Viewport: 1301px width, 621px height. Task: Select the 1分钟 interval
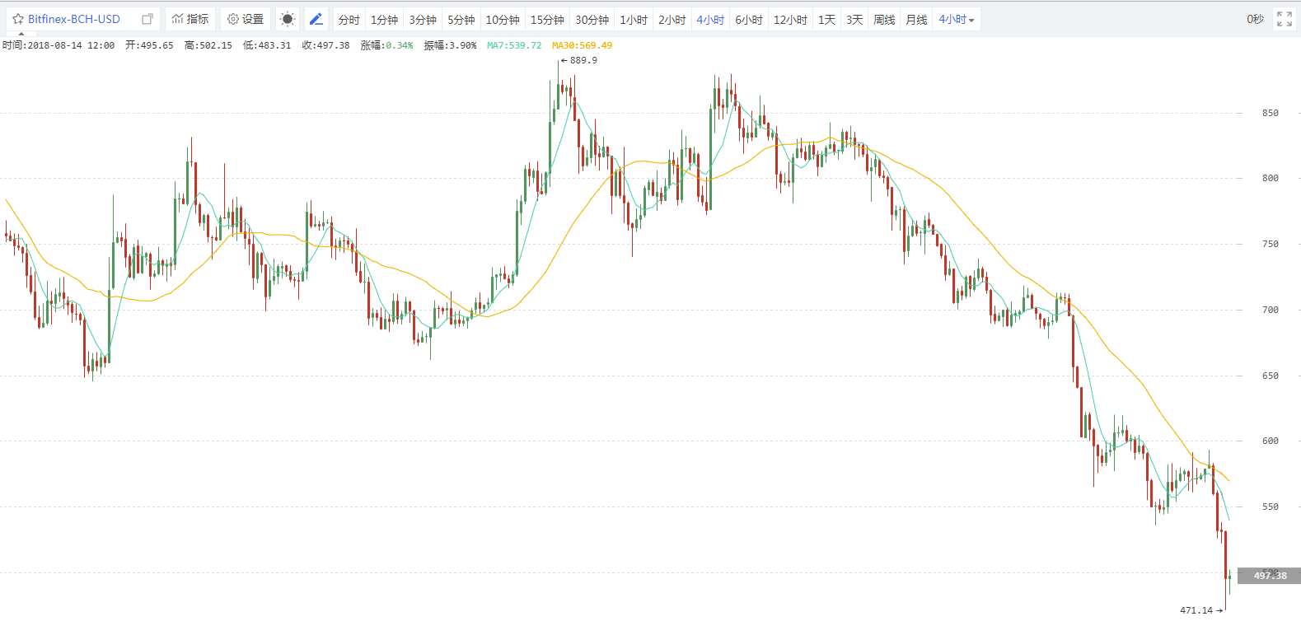point(384,20)
